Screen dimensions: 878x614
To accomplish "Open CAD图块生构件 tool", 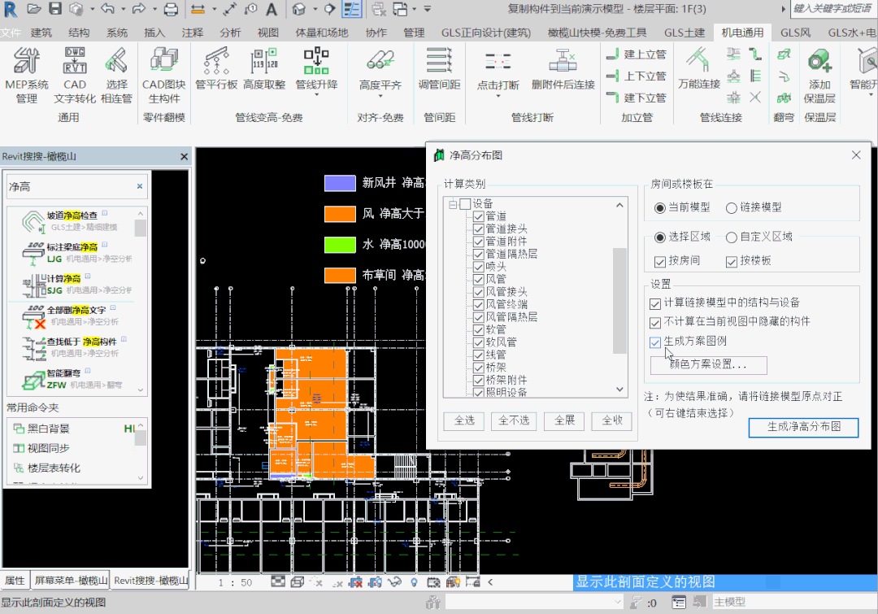I will (x=164, y=76).
